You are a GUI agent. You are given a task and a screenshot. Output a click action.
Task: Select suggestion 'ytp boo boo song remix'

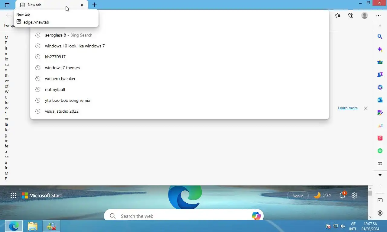179,100
